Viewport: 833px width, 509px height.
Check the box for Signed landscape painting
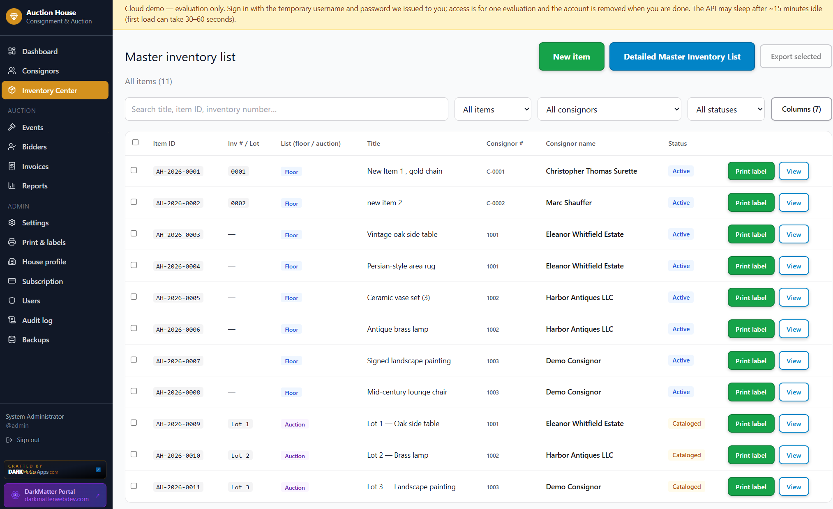(134, 360)
